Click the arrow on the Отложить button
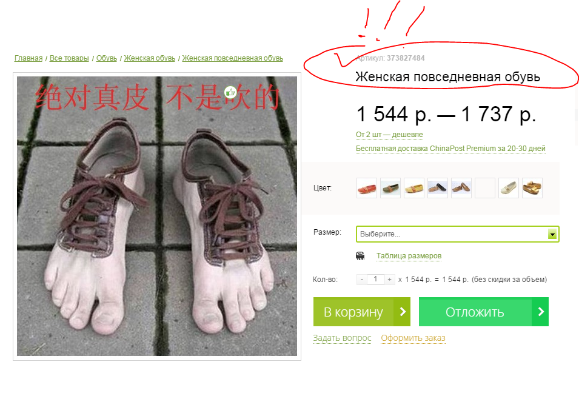579x396 pixels. click(x=540, y=312)
